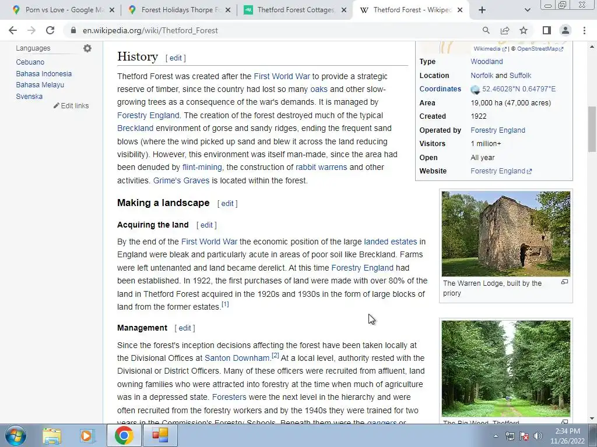This screenshot has height=447, width=597.
Task: Click the Edit links pencil icon
Action: click(57, 106)
